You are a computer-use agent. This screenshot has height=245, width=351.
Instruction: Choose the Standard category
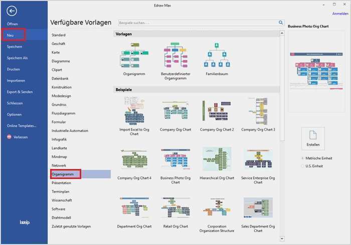(x=59, y=35)
